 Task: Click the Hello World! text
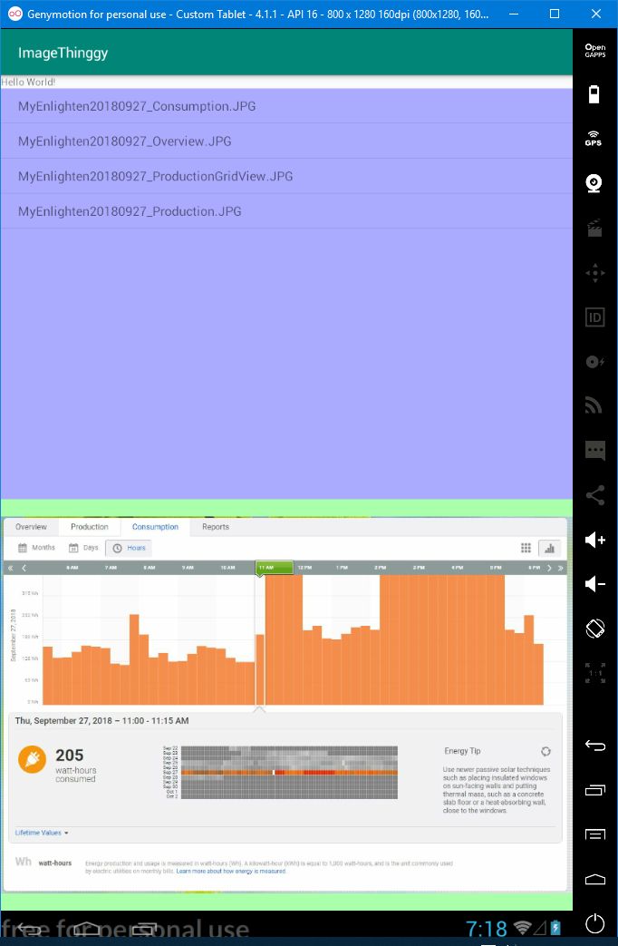(x=28, y=82)
